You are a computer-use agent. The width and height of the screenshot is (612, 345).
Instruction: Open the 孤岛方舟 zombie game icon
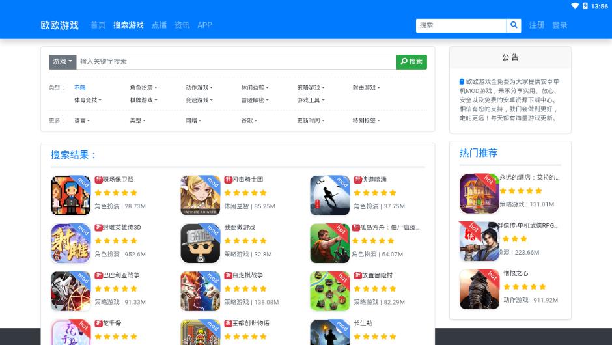pyautogui.click(x=330, y=243)
